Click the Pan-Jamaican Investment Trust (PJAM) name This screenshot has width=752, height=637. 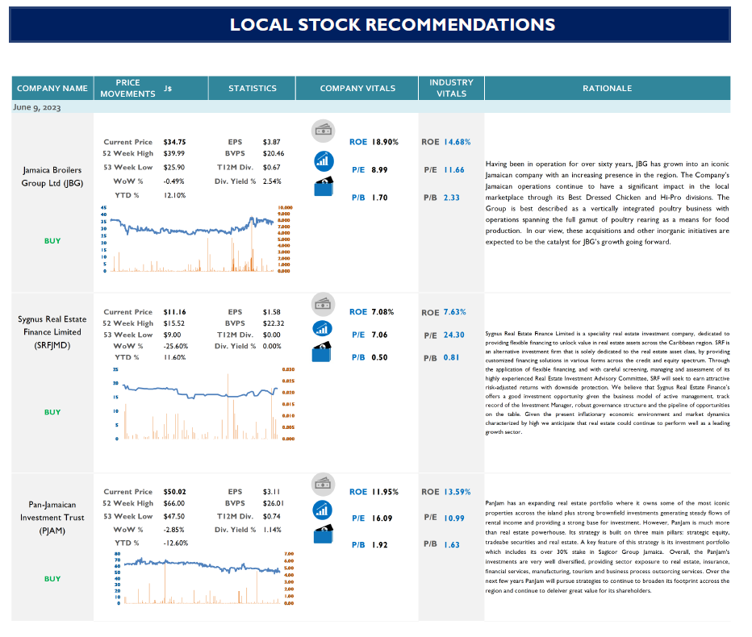52,518
